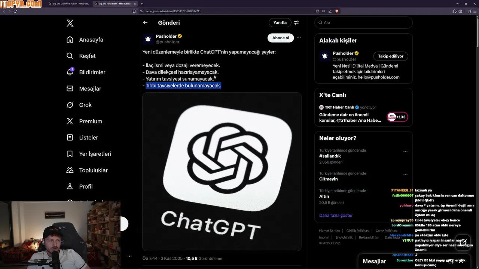The image size is (479, 269).
Task: Open the Yer İşaretleri bookmark icon
Action: point(70,154)
